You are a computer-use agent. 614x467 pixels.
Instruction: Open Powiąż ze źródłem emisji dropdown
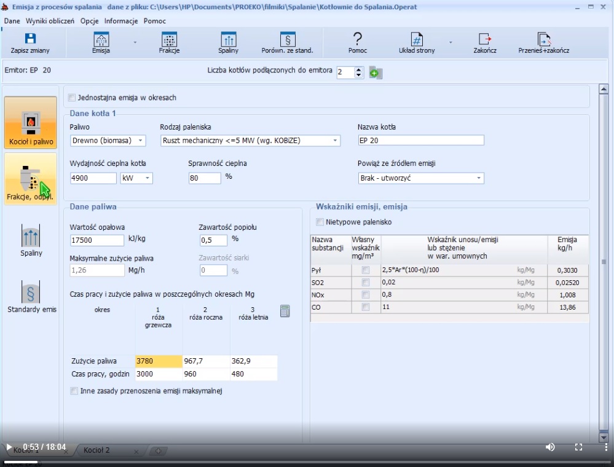421,178
